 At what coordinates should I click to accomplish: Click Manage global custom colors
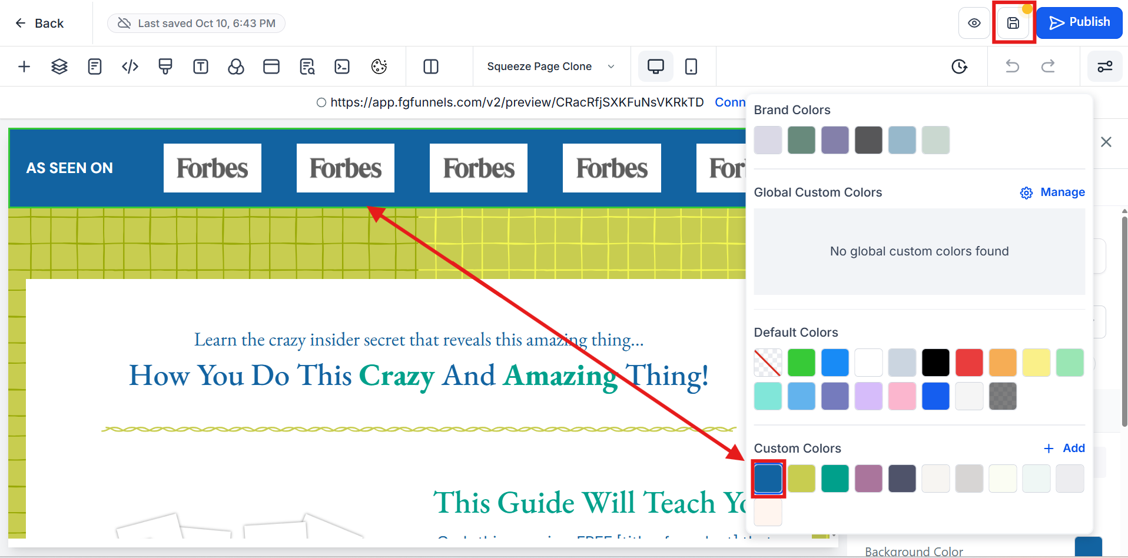point(1053,192)
